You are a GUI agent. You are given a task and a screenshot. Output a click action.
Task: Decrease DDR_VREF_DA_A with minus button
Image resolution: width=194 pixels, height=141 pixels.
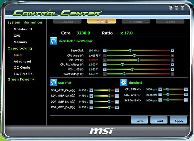tap(91, 102)
